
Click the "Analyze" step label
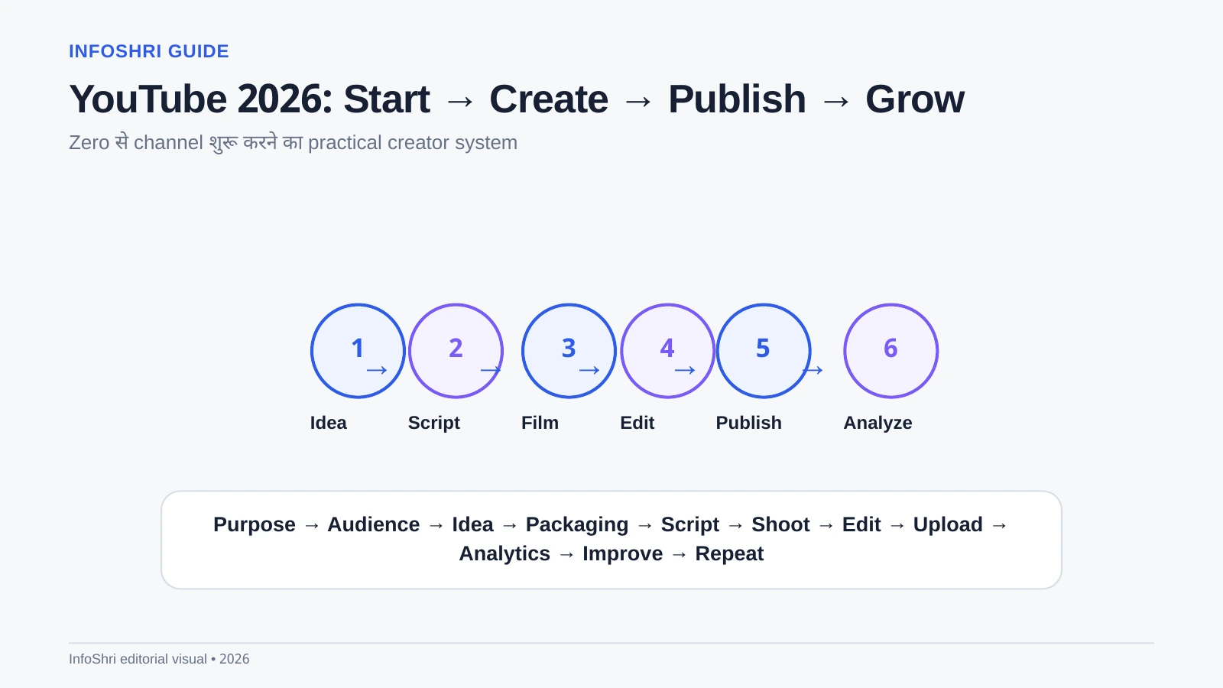(x=878, y=423)
